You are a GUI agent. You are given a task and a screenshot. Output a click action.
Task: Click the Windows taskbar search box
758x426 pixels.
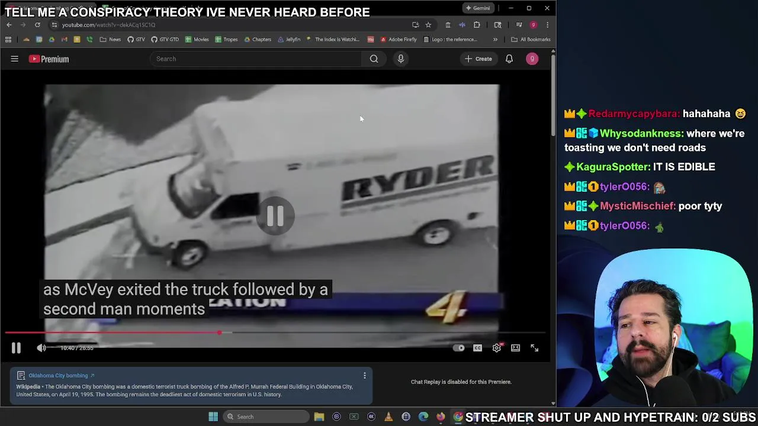tap(265, 417)
